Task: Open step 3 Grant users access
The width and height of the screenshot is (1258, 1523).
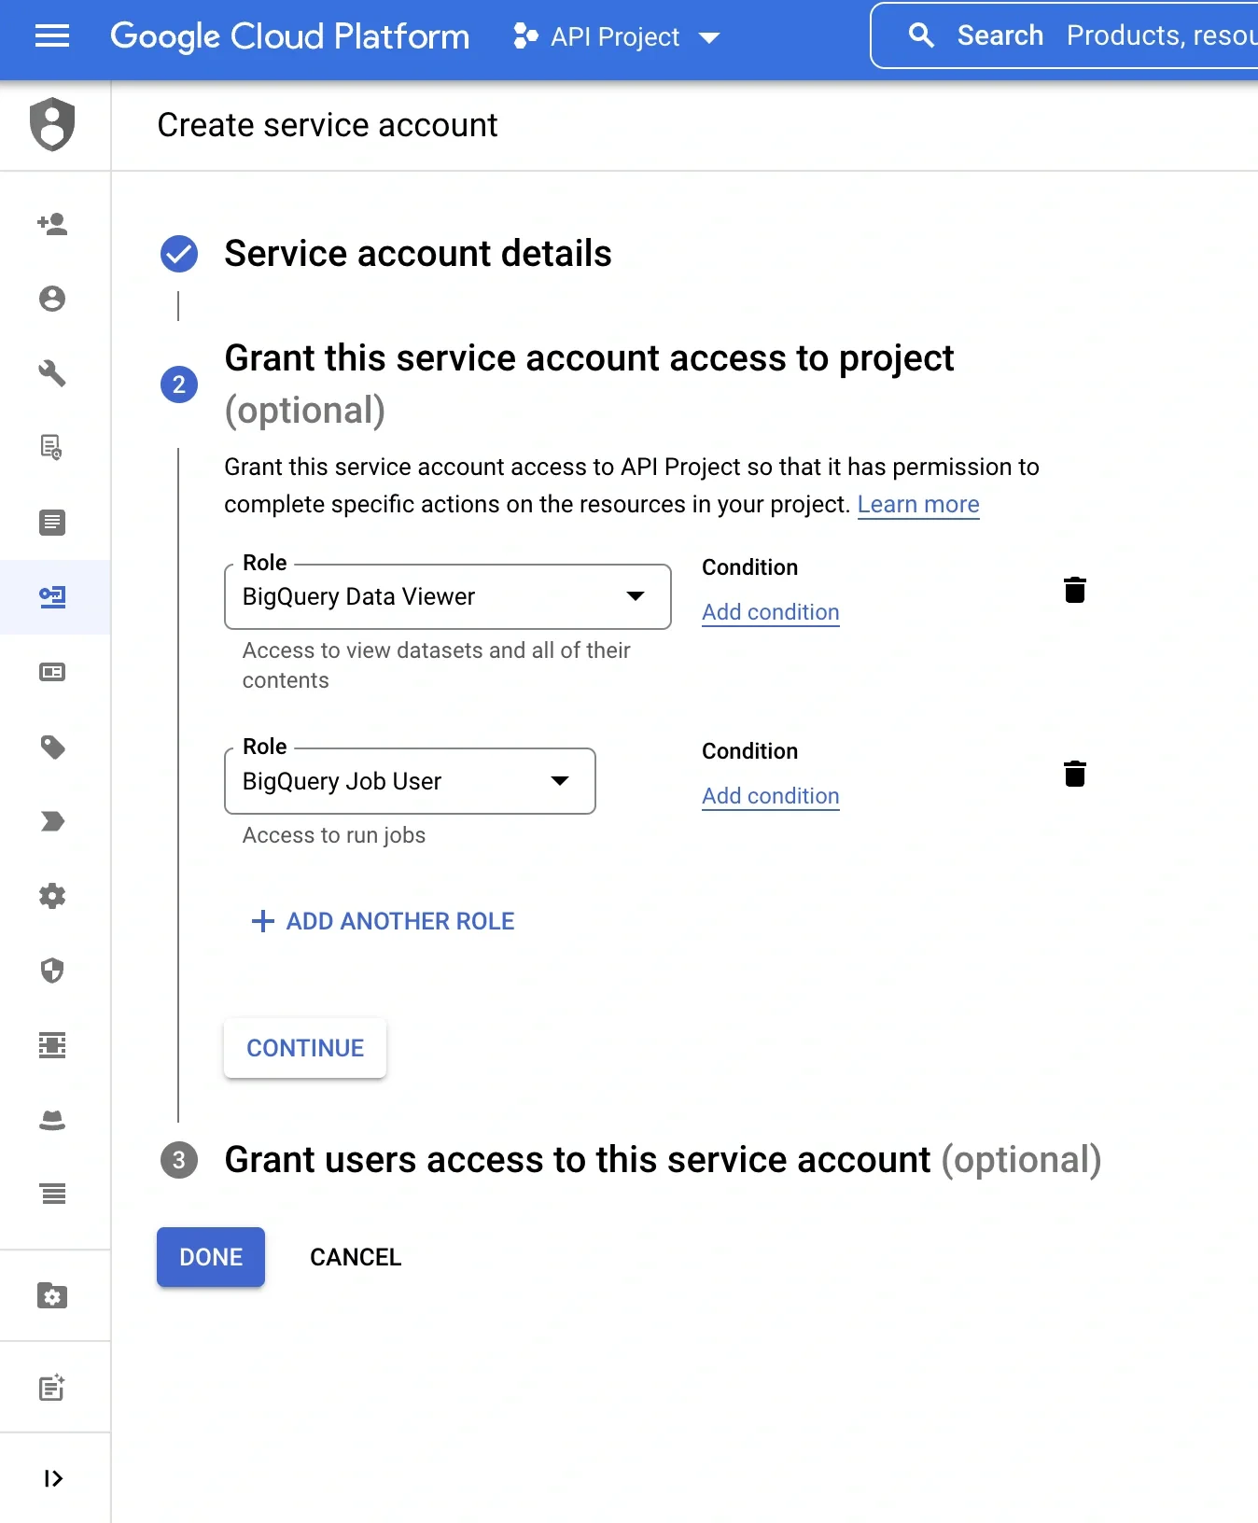Action: [663, 1160]
